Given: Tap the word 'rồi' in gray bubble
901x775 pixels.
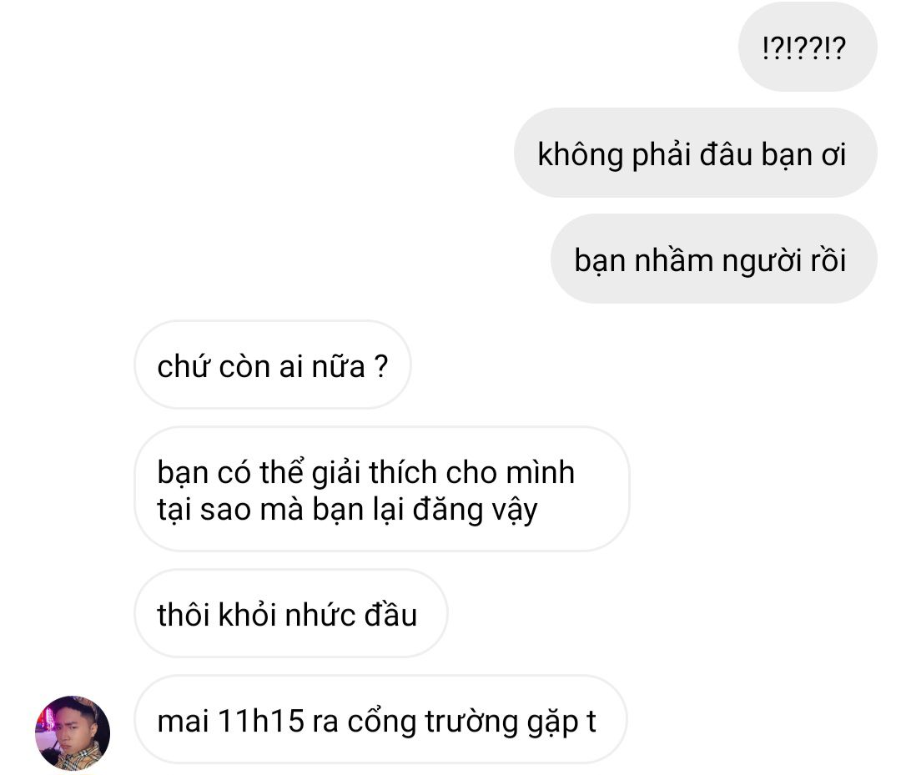Looking at the screenshot, I should (x=828, y=259).
